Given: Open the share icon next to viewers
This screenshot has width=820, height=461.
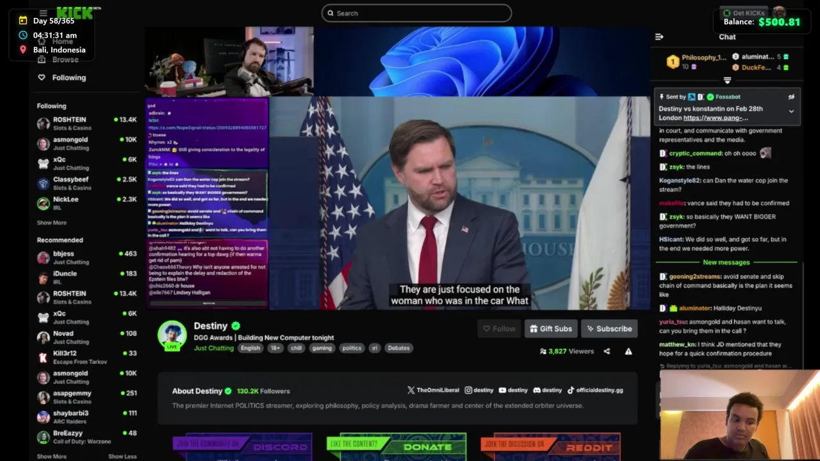Looking at the screenshot, I should pyautogui.click(x=607, y=352).
